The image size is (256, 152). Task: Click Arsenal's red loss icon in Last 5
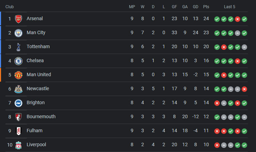point(238,19)
